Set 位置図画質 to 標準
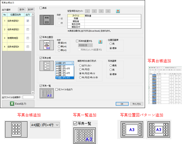Viewport: 182px width, 144px height. 111,48
